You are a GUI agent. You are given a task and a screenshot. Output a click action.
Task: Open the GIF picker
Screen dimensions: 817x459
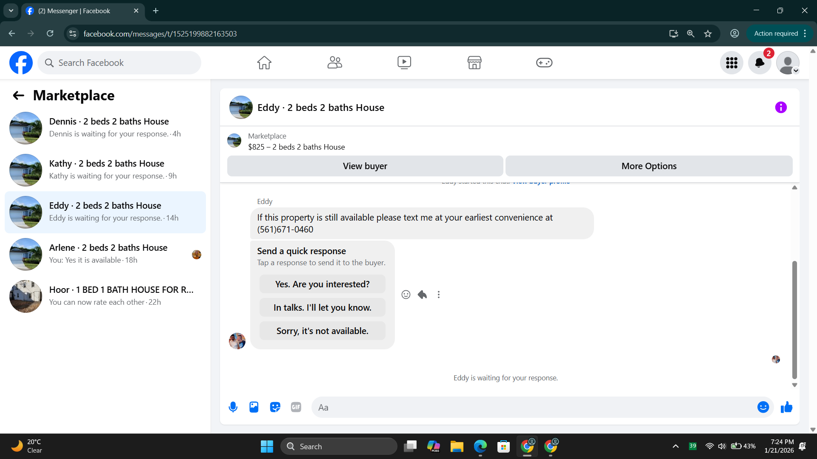click(296, 407)
